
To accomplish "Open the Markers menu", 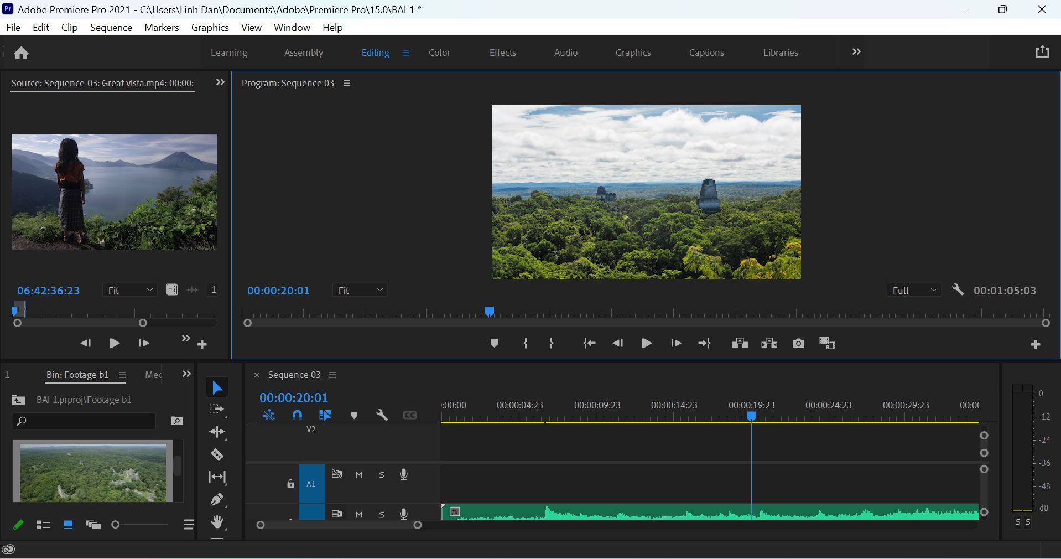I will tap(162, 27).
